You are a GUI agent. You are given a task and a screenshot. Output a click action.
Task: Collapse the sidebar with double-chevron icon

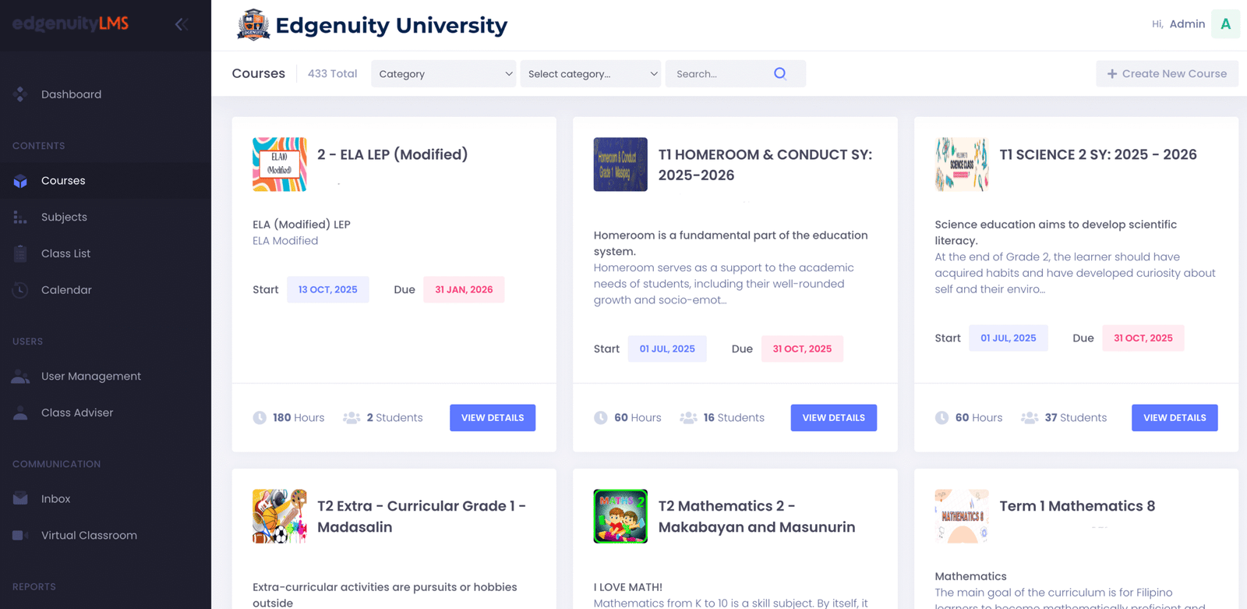click(182, 24)
